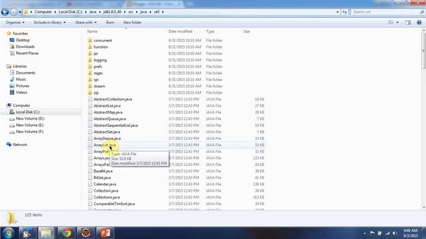Open Google Chrome from the taskbar
426x239 pixels.
(67, 233)
